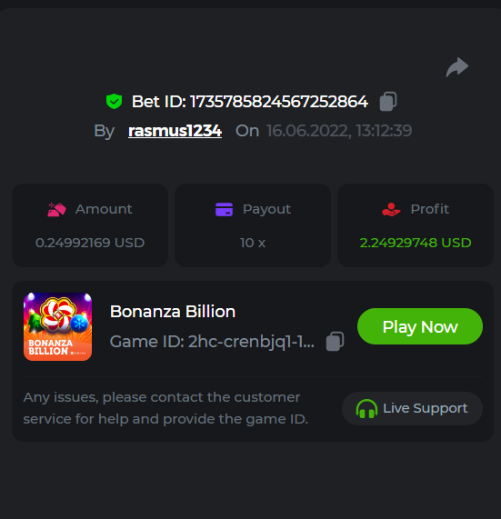This screenshot has height=519, width=501.
Task: Click the share arrow icon
Action: coord(457,67)
